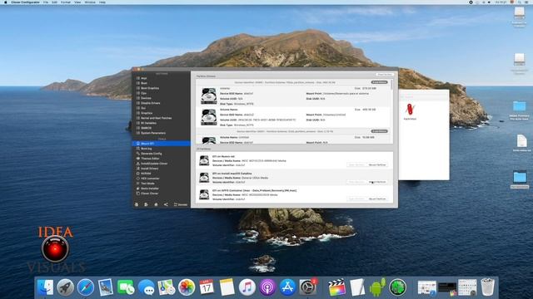Open Launchpad from the Dock
Viewport: 533px width, 299px height.
[65, 287]
